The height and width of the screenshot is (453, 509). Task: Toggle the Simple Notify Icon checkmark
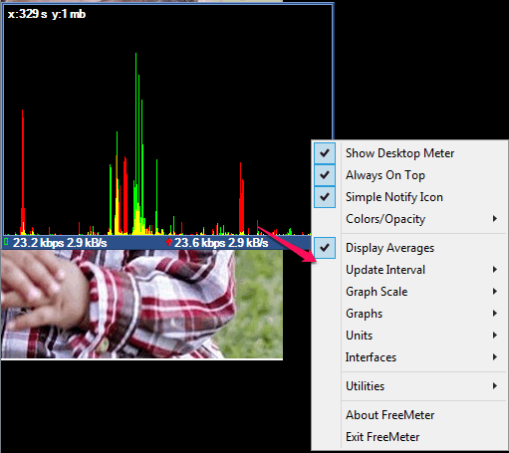[325, 197]
